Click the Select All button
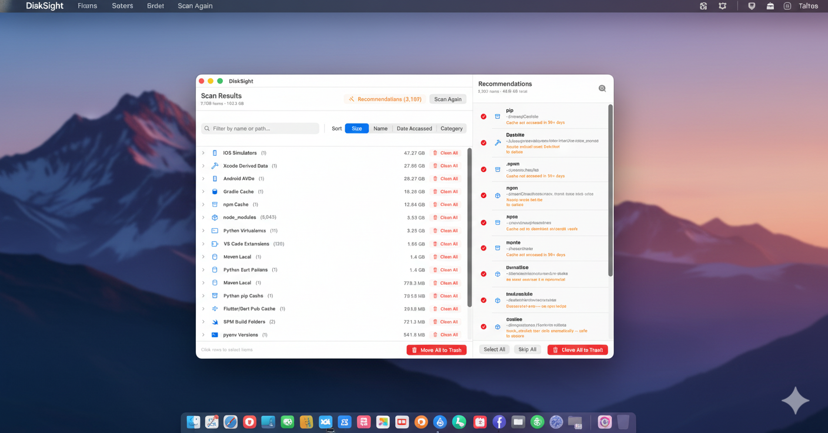This screenshot has width=828, height=433. pyautogui.click(x=494, y=349)
